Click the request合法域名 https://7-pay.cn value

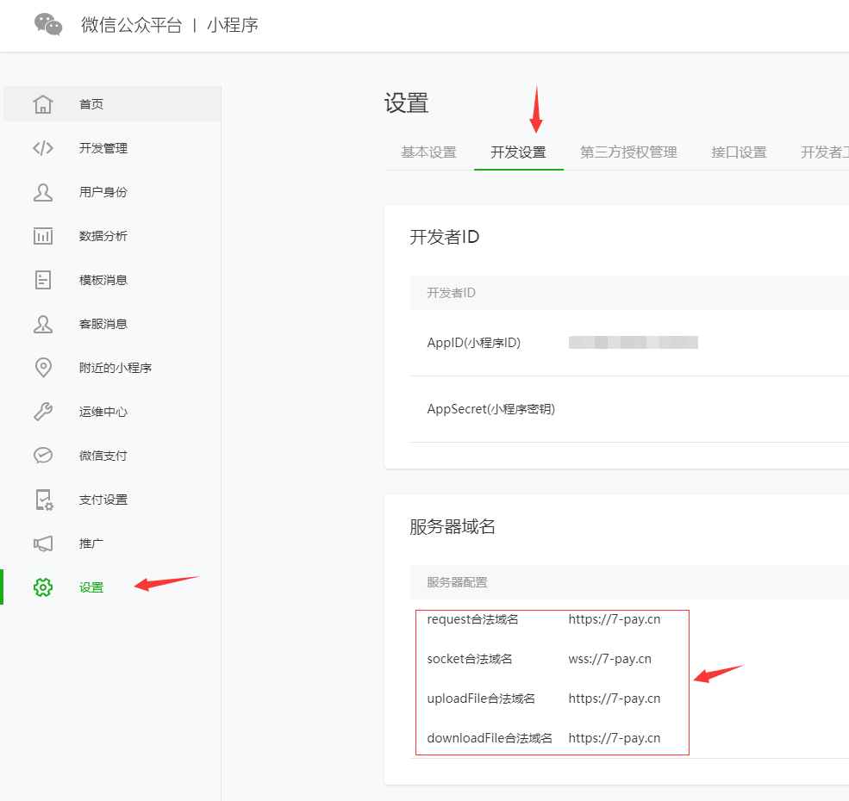[x=615, y=619]
